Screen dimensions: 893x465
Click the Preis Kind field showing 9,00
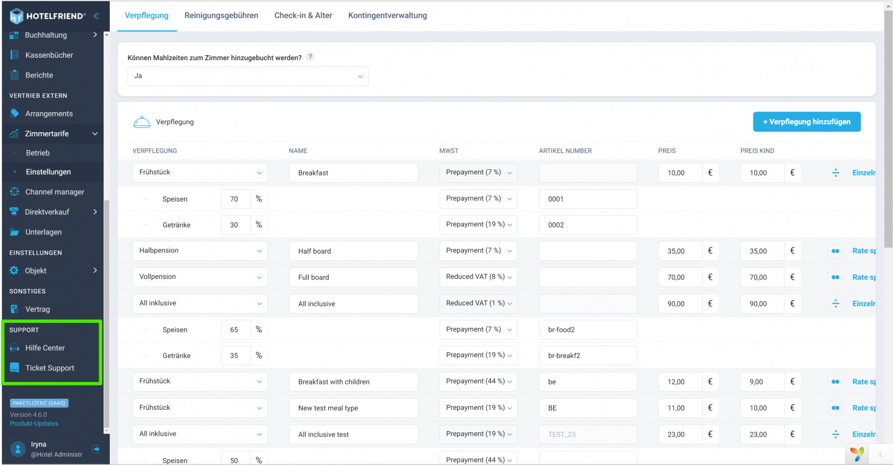tap(762, 382)
